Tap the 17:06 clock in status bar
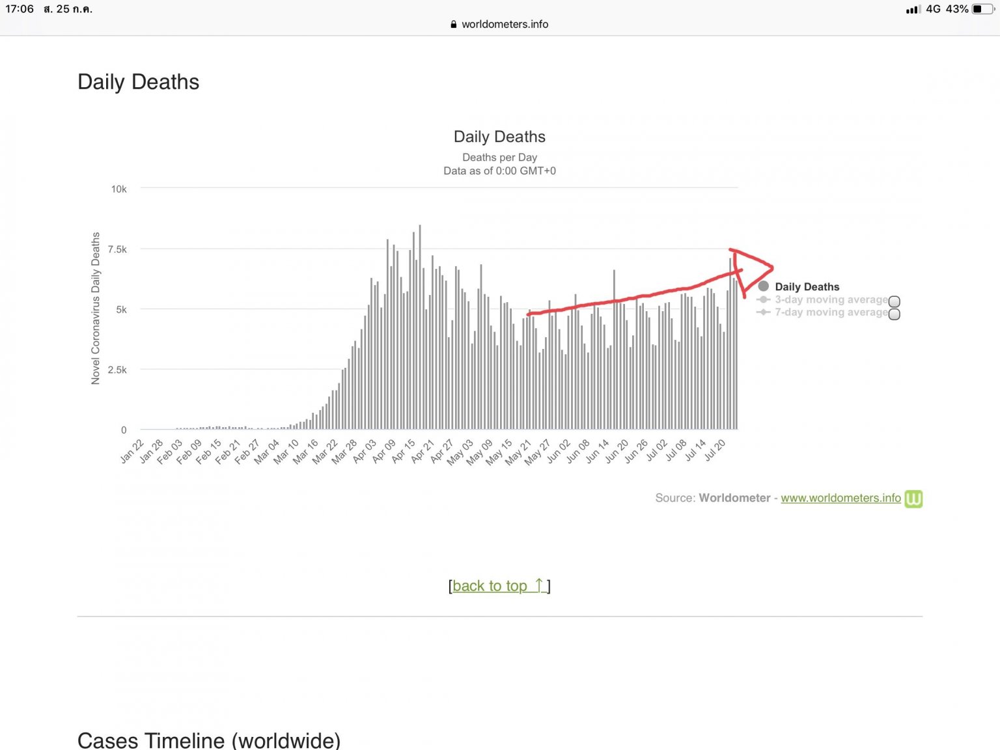 (20, 9)
